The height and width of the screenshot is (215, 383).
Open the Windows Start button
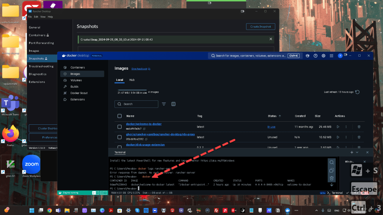coord(32,211)
